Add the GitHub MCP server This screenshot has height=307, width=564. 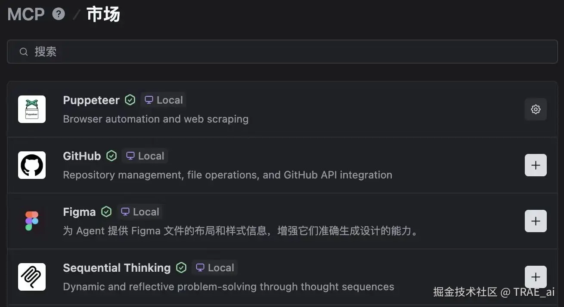tap(536, 165)
